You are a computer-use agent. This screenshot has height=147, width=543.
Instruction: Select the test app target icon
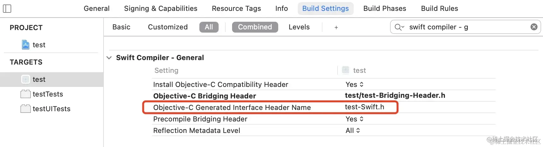(26, 79)
